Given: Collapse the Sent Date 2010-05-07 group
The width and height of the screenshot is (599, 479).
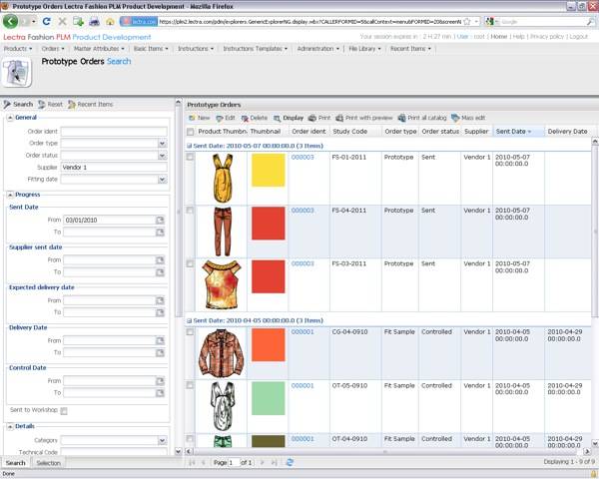Looking at the screenshot, I should coord(189,146).
